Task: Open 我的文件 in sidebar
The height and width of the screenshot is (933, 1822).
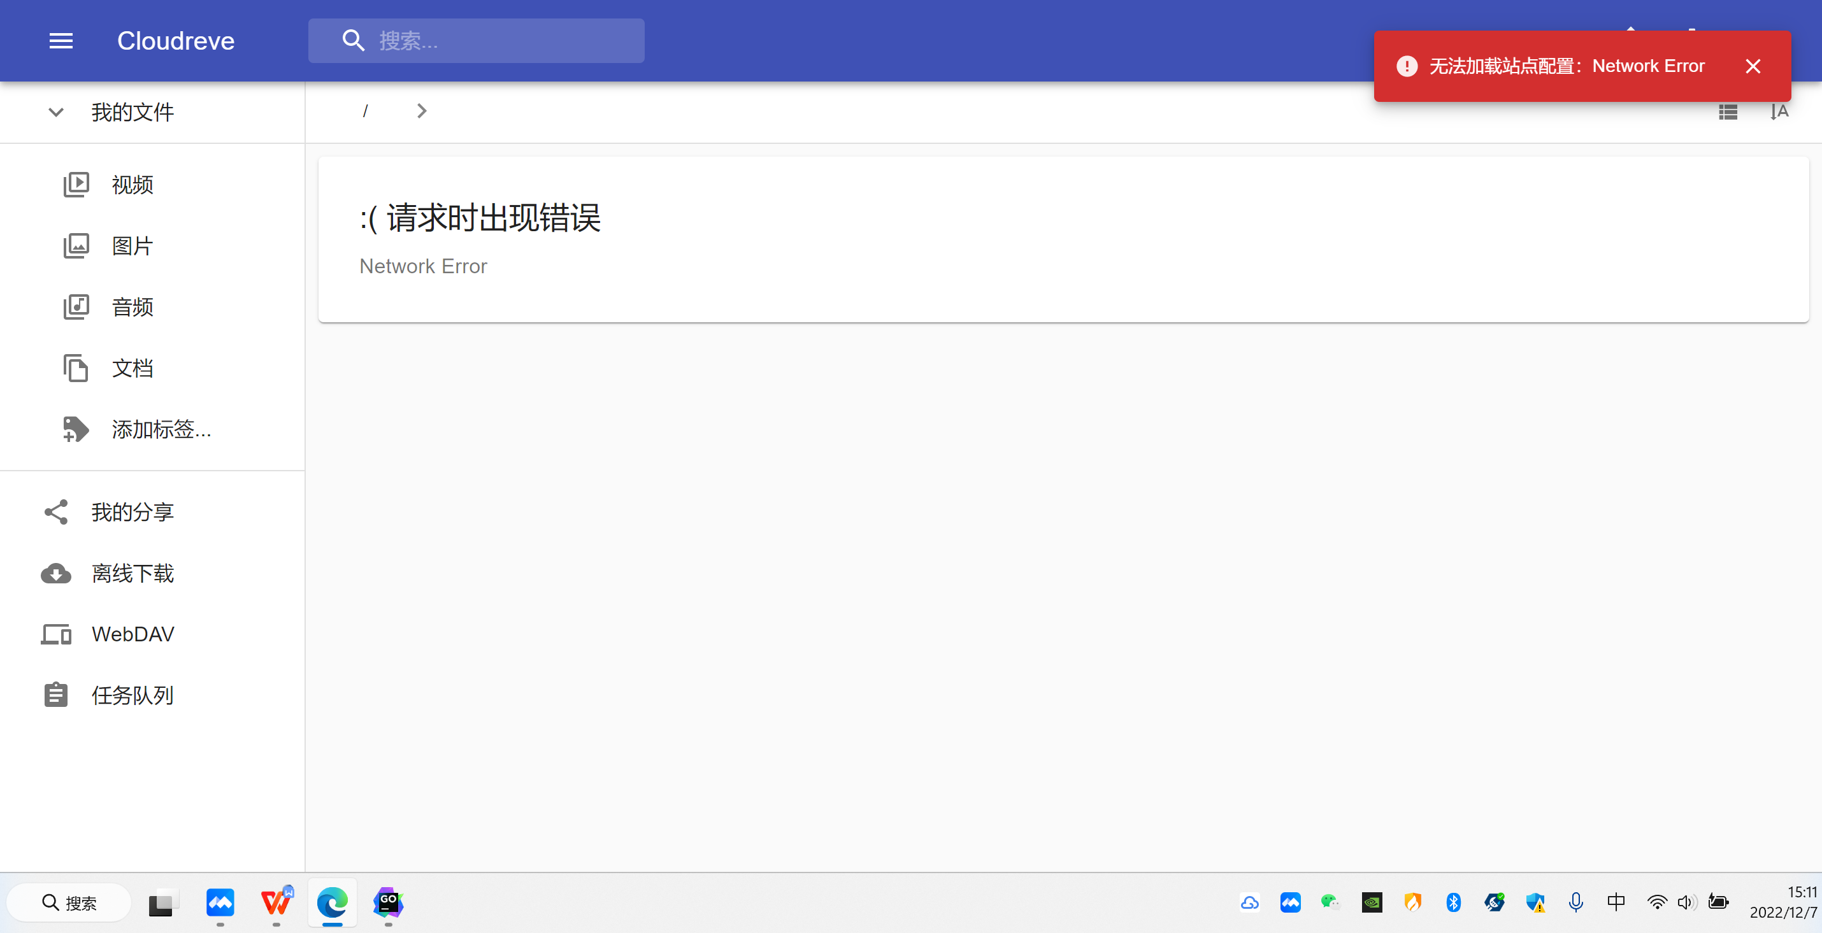Action: point(133,112)
